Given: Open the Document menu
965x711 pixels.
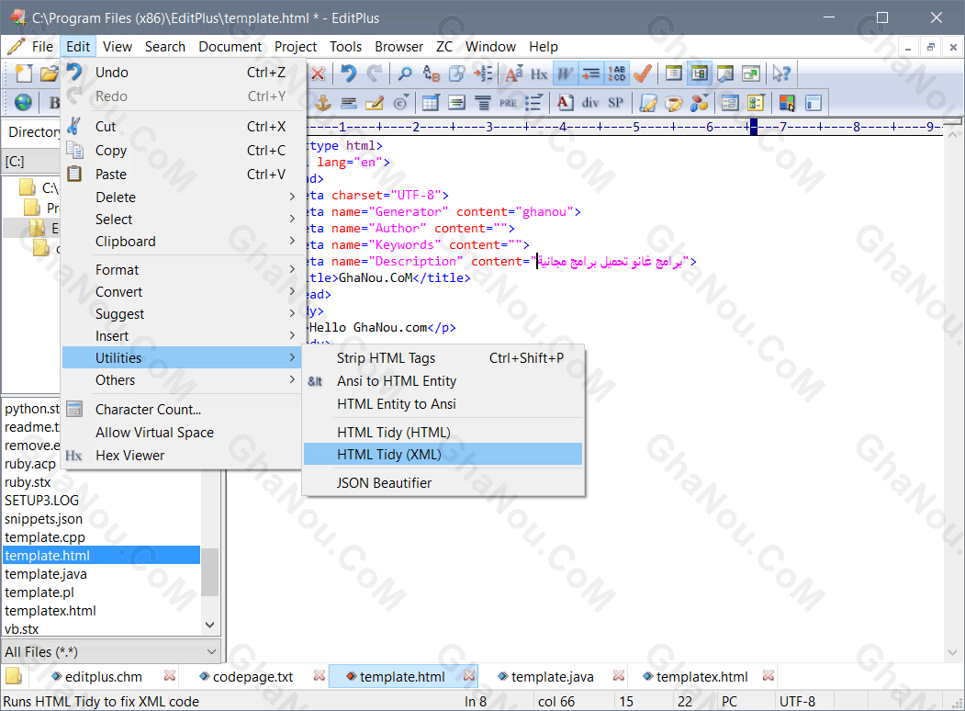Looking at the screenshot, I should tap(230, 47).
